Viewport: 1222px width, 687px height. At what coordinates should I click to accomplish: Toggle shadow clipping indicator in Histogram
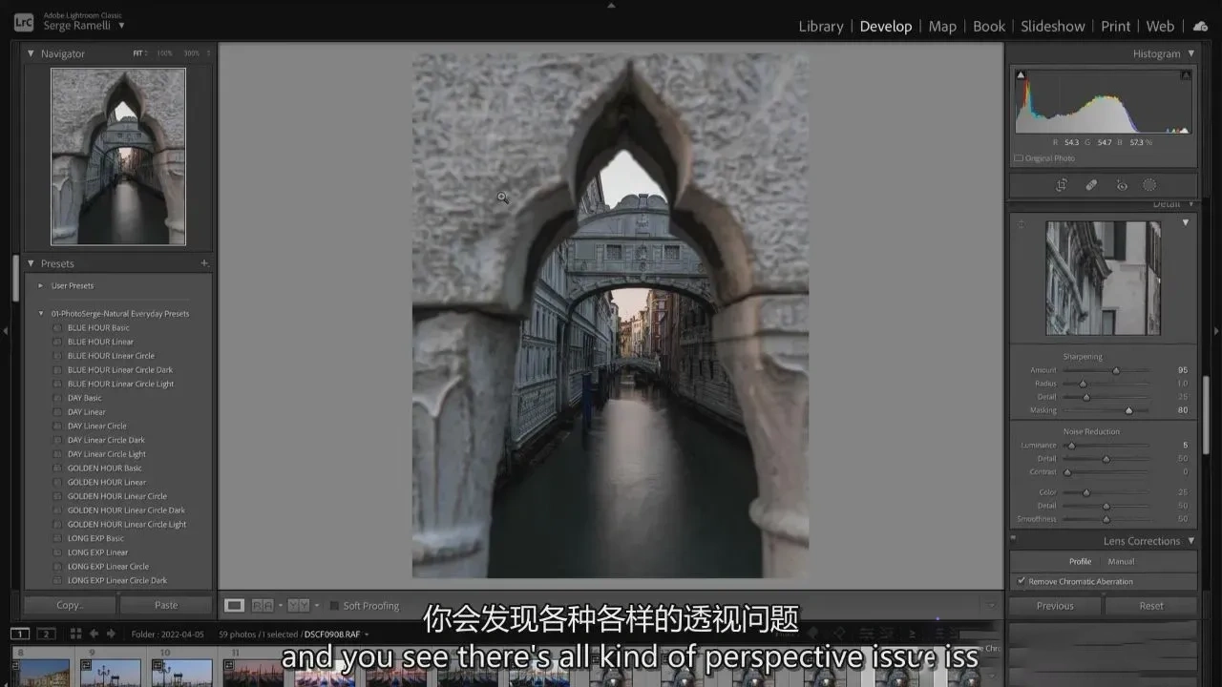click(1021, 75)
